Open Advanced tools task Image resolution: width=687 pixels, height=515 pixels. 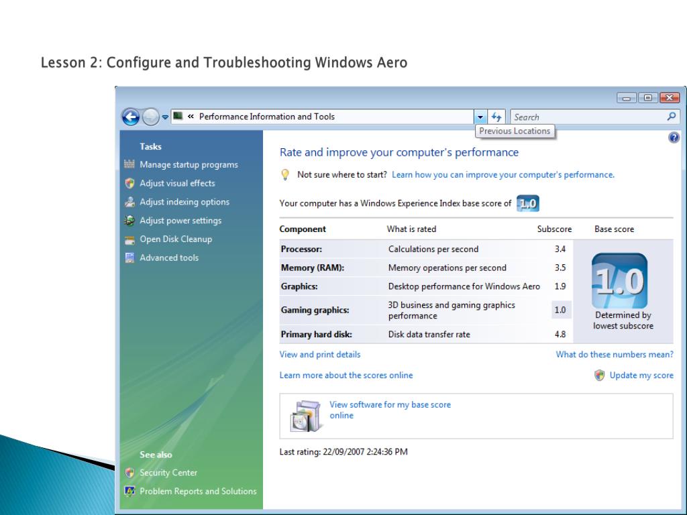169,258
